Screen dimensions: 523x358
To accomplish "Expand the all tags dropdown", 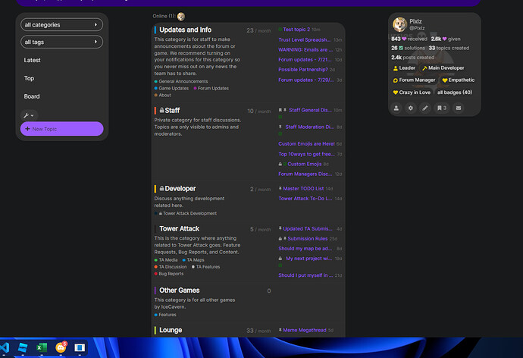I will [62, 42].
